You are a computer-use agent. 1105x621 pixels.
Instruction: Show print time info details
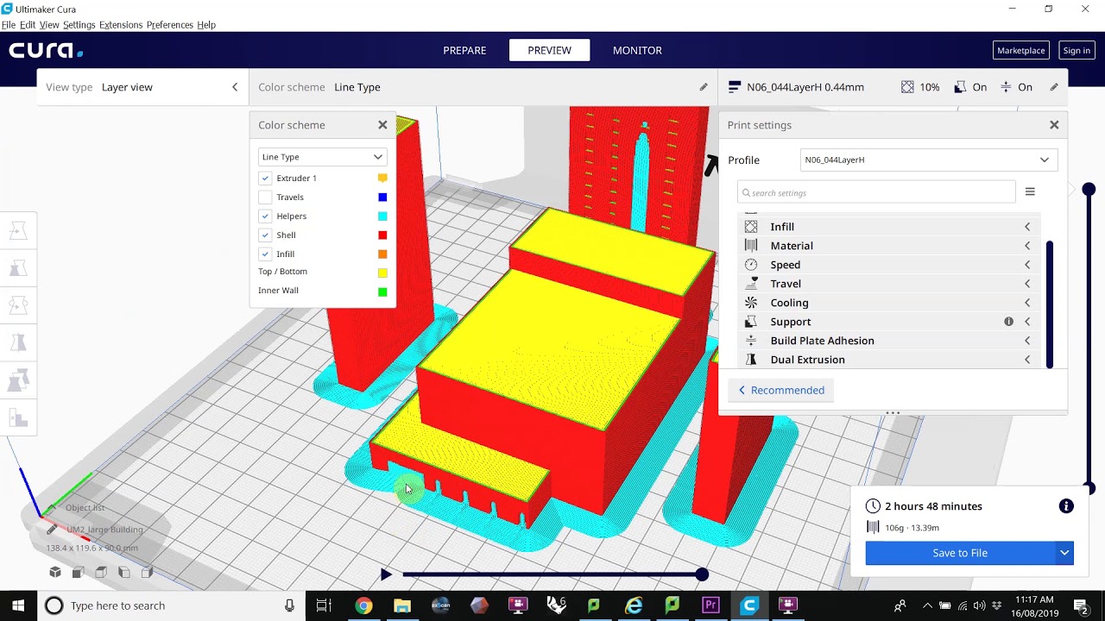[x=1066, y=506]
